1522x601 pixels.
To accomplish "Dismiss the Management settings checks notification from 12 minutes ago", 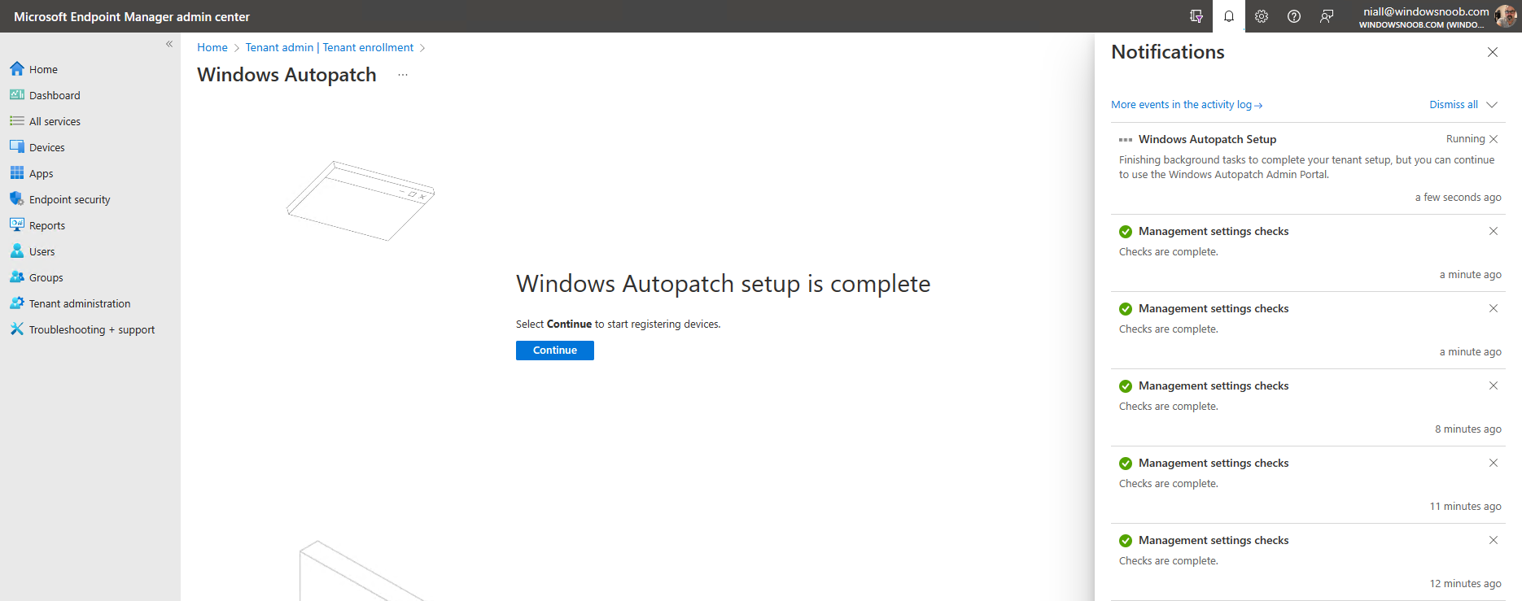I will click(1494, 540).
